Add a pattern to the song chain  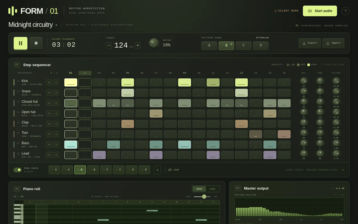pos(157,170)
